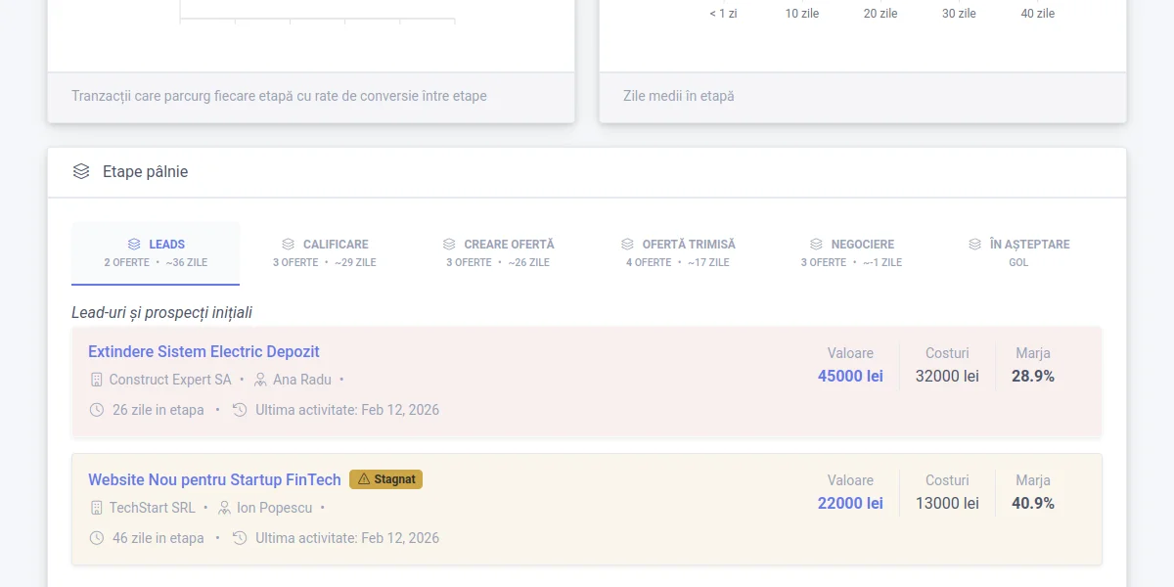1174x587 pixels.
Task: Click the funnel icon on CALIFICARE stage
Action: click(x=287, y=244)
